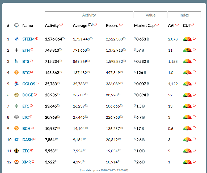The height and width of the screenshot is (173, 207).
Task: Open the LTC coin link
Action: pos(26,117)
